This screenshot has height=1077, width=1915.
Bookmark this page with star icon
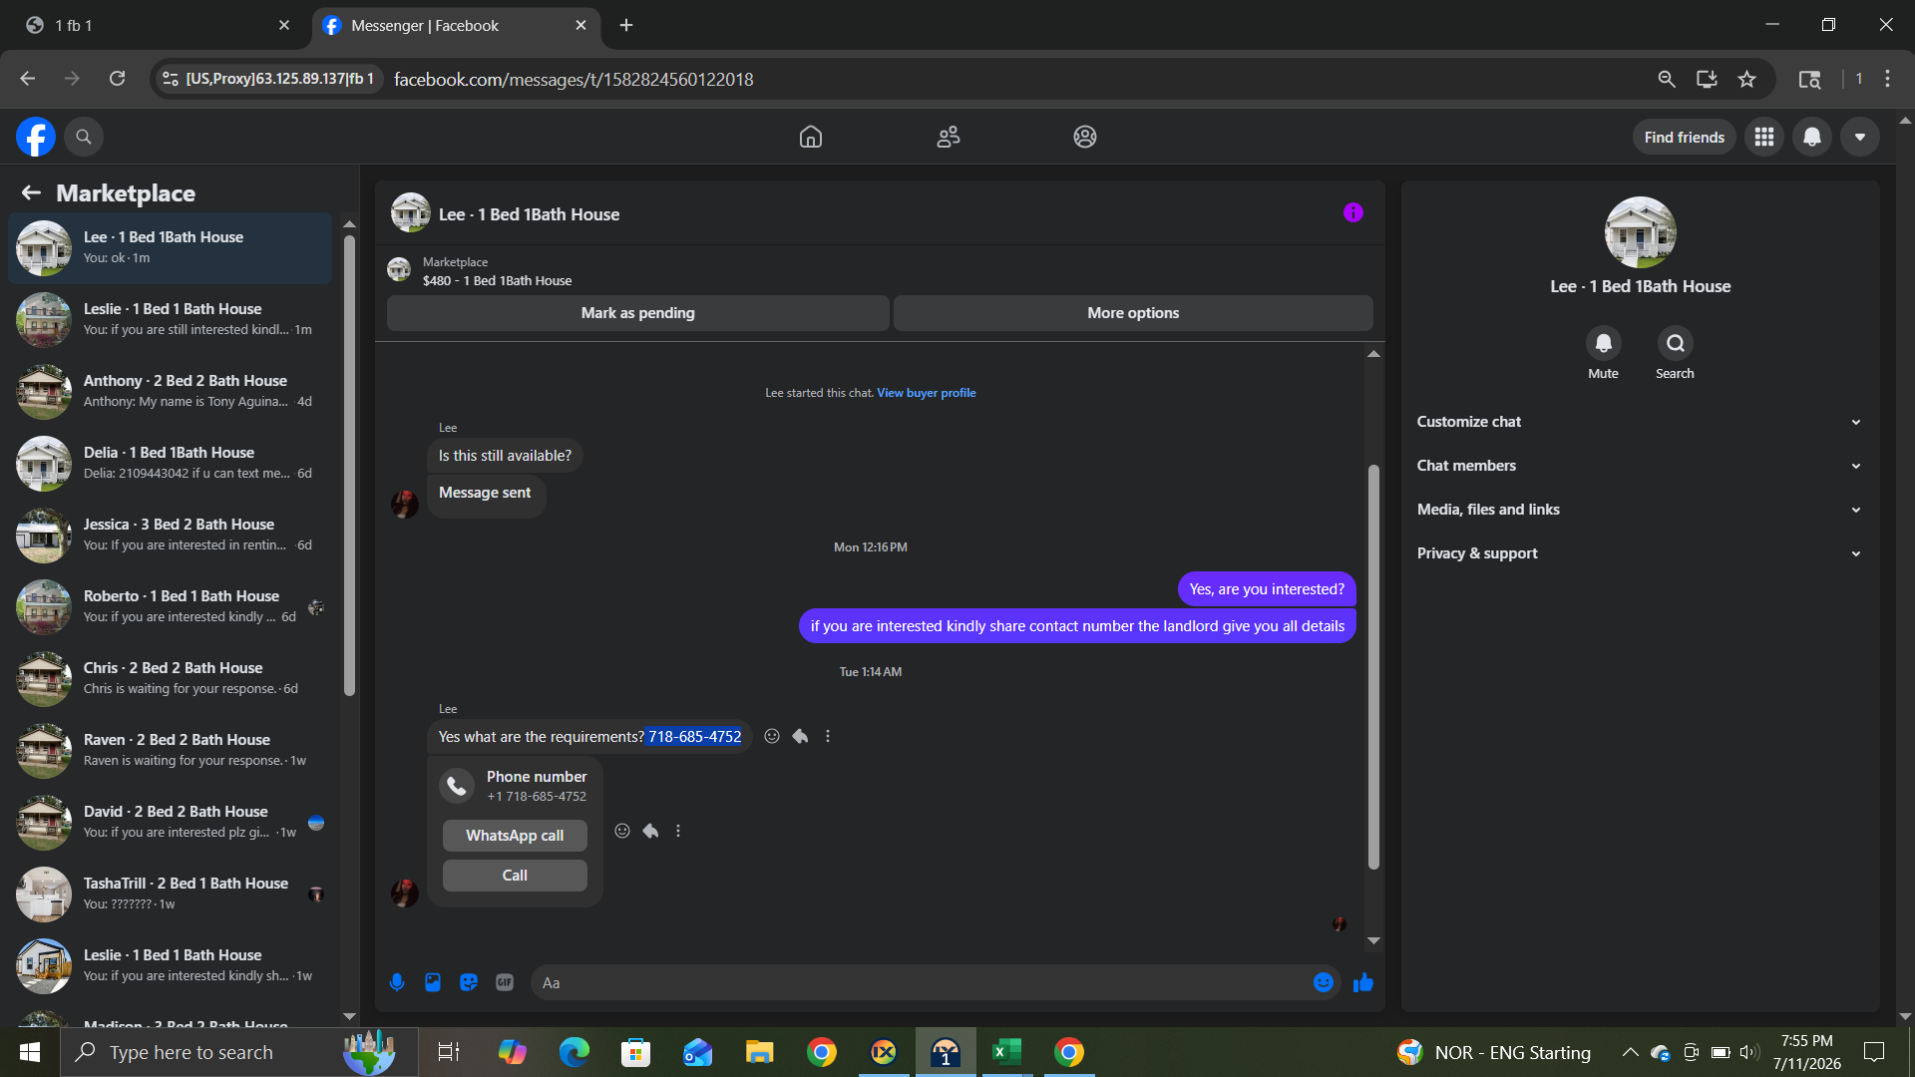point(1746,79)
